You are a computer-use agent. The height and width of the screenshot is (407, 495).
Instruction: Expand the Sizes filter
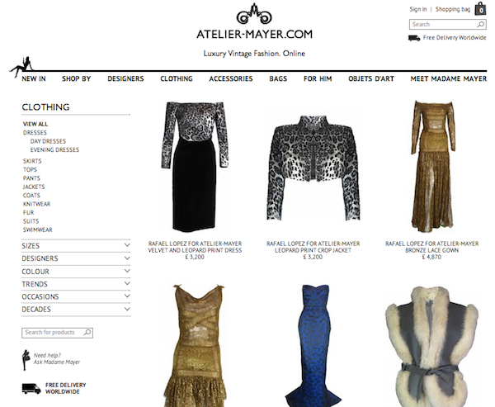click(x=76, y=245)
